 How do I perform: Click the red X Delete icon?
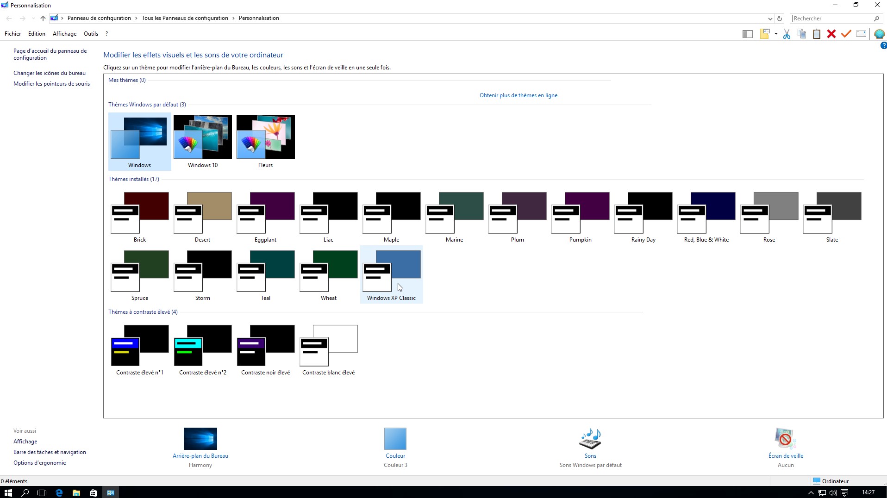[x=831, y=34]
